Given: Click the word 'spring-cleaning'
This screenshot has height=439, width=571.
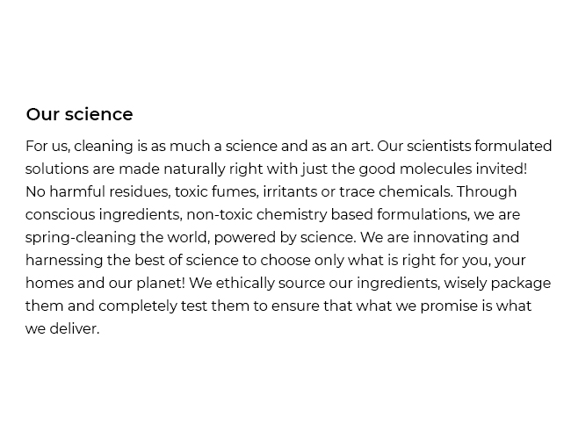Looking at the screenshot, I should point(81,238).
